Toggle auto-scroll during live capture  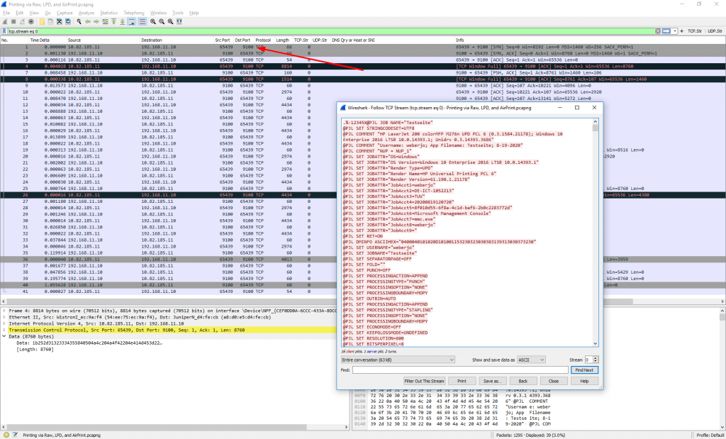(131, 22)
